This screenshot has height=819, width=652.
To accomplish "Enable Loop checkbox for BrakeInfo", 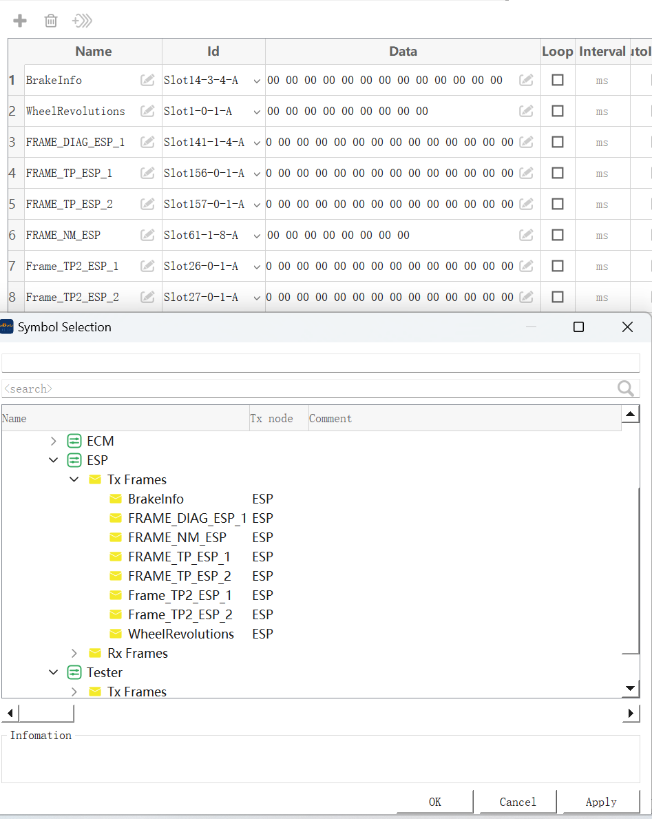I will coord(558,80).
